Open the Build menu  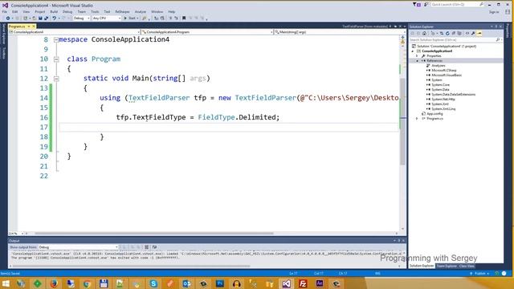click(54, 12)
